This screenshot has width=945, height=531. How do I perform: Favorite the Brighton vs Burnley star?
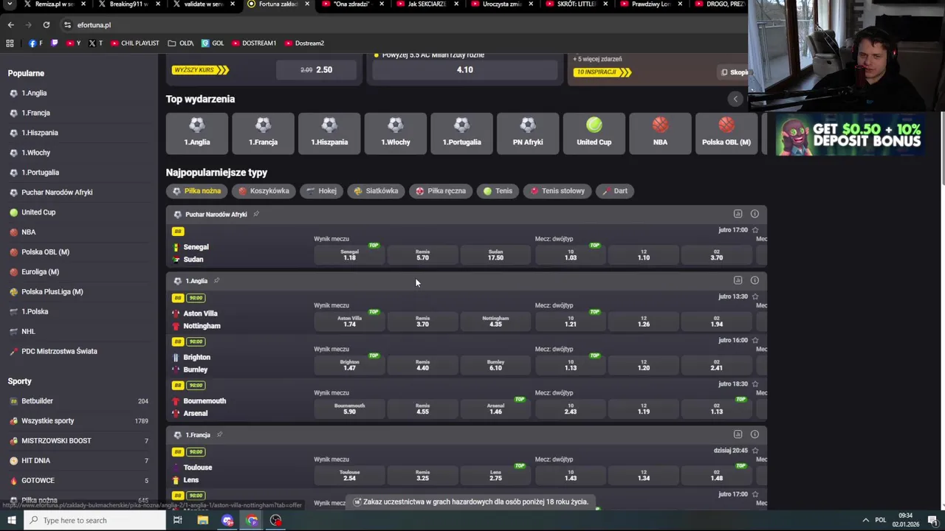755,340
